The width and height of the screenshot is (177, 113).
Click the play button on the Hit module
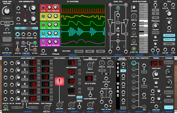(155, 10)
